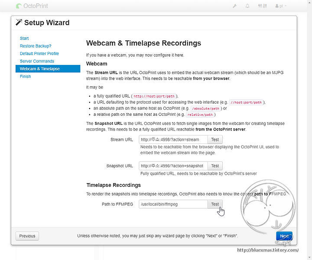
Task: Go to the Start wizard step
Action: (24, 39)
